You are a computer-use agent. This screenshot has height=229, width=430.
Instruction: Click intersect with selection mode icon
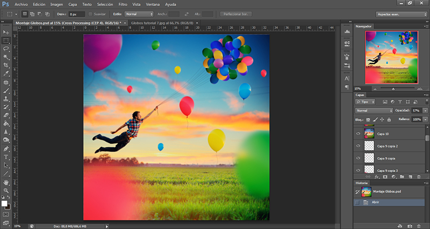(x=47, y=14)
